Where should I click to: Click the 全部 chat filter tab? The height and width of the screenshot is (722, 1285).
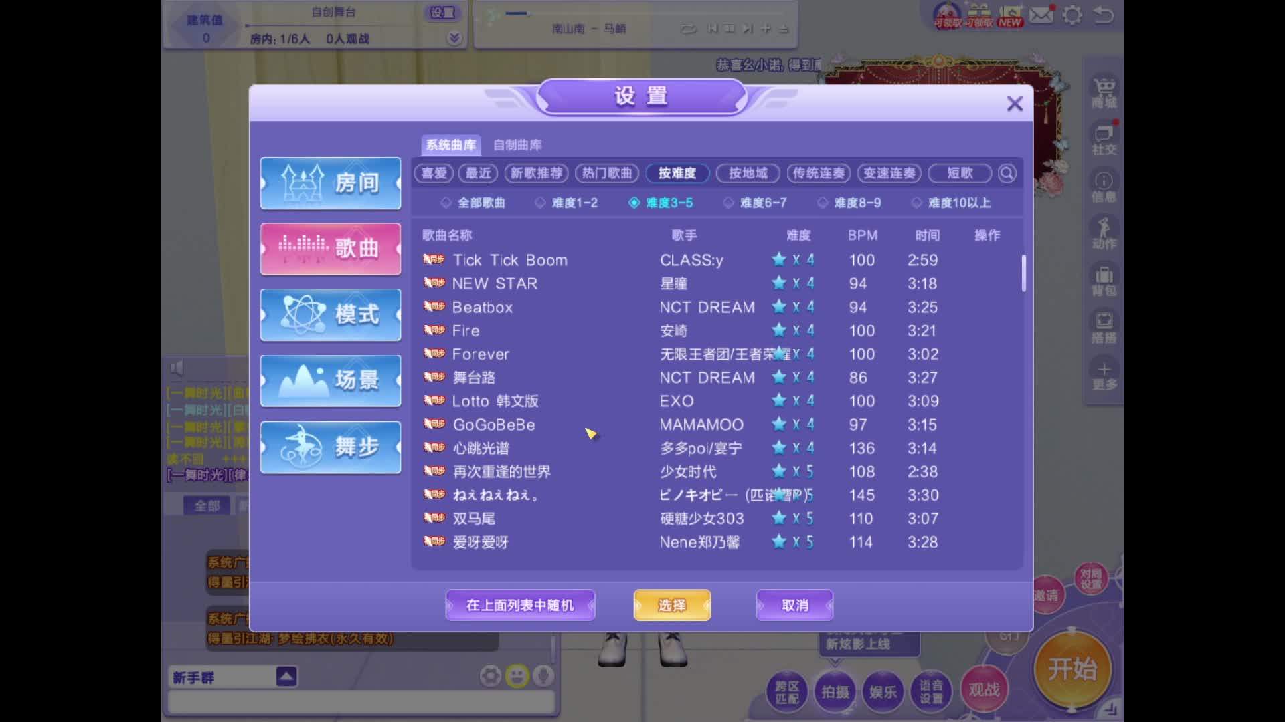207,506
